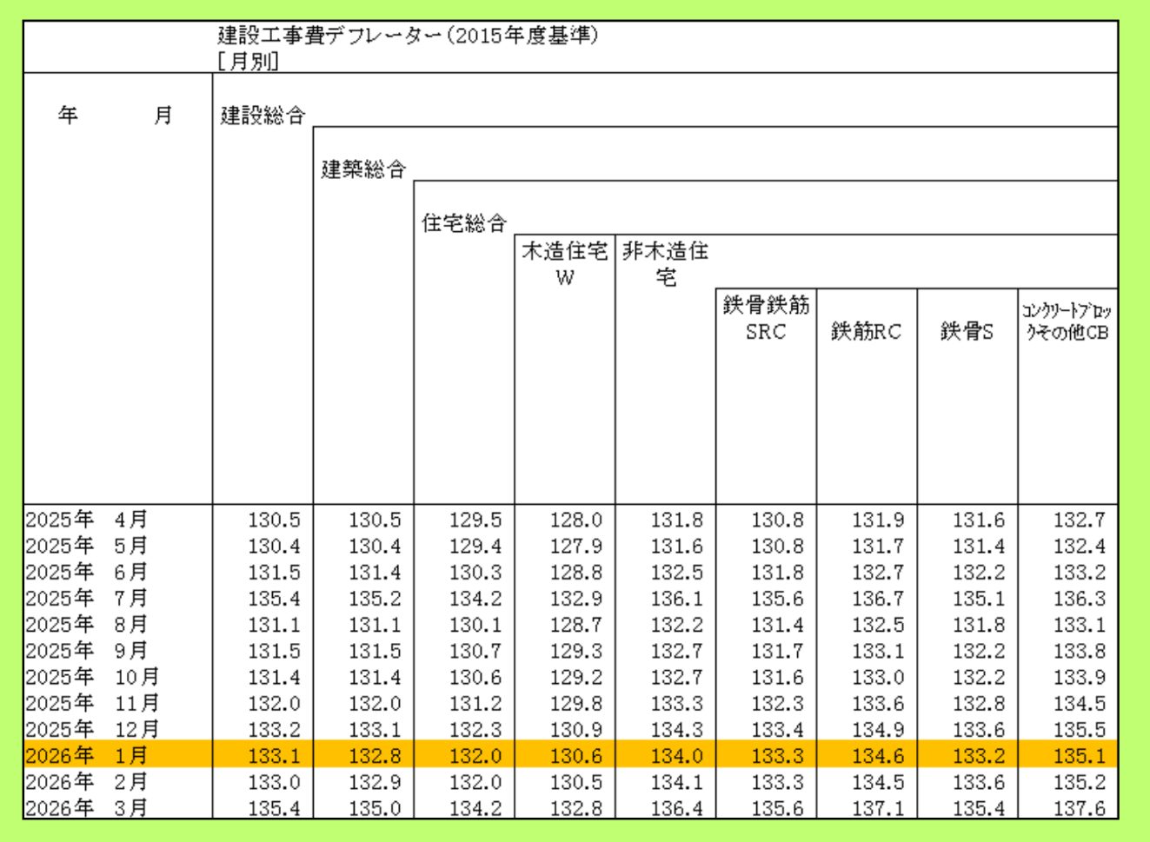
Task: Click the 年 月 header label
Action: click(116, 115)
